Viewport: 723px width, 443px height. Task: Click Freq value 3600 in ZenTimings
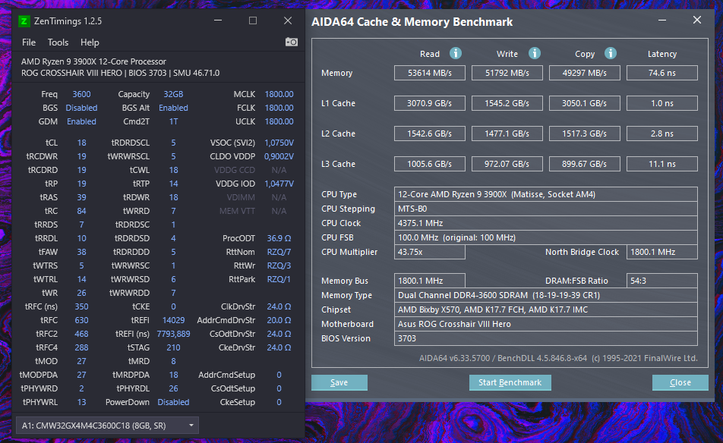(81, 94)
